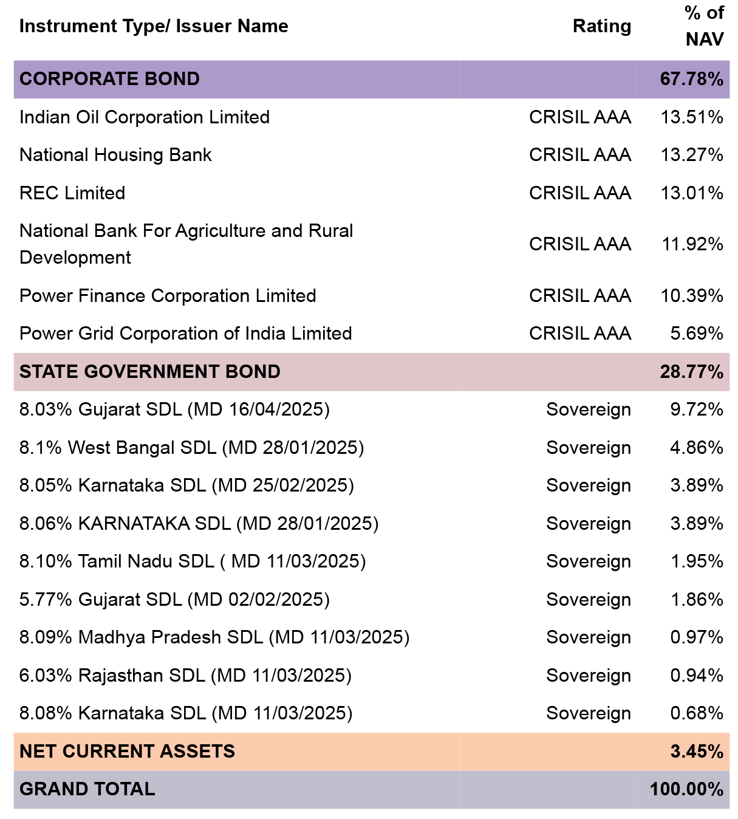Select Power Finance Corporation Limited row
Viewport: 738px width, 819px height.
(371, 296)
